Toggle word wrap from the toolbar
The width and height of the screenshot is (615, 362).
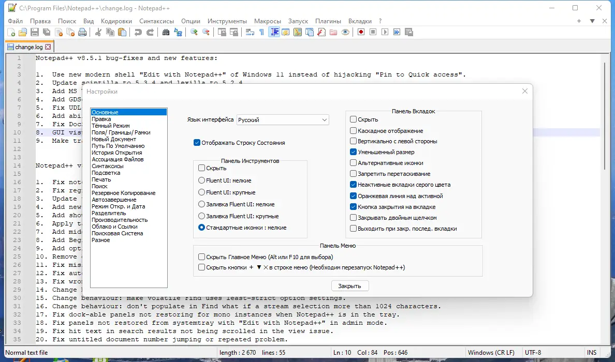250,32
